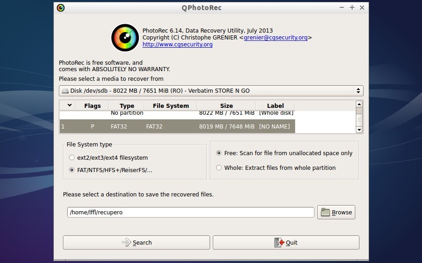Sort by File System column header

(x=171, y=106)
